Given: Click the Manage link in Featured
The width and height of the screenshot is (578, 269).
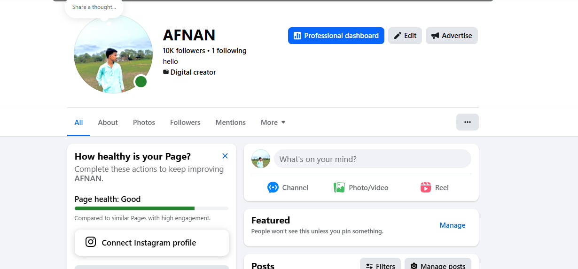Looking at the screenshot, I should 452,225.
